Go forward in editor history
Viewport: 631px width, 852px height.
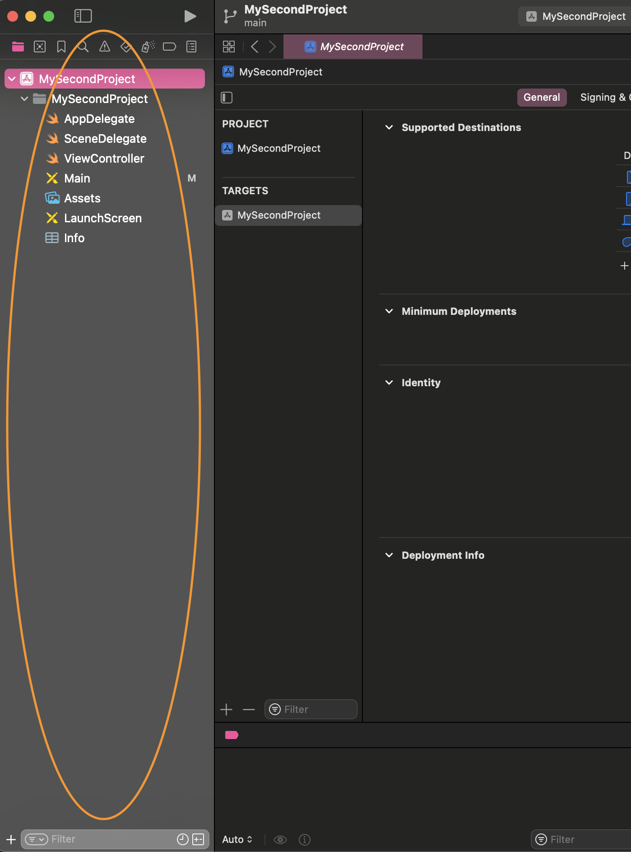point(272,47)
